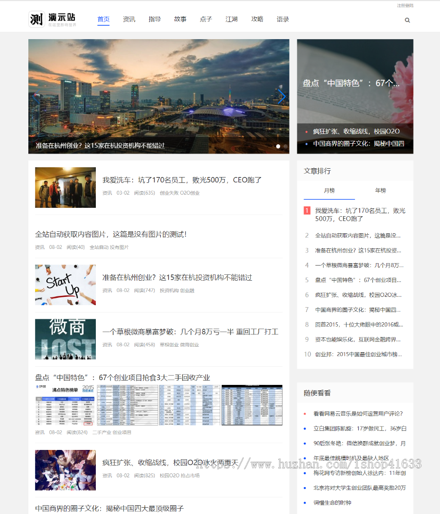
Task: Open the 江湖 section
Action: coord(231,19)
